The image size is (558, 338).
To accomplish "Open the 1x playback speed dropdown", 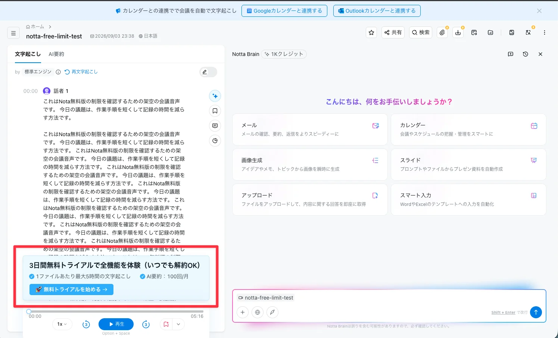I will coord(62,324).
